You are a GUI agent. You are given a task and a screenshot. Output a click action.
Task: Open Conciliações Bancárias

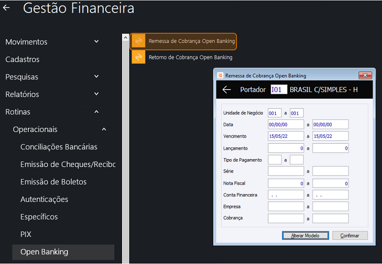pos(59,147)
